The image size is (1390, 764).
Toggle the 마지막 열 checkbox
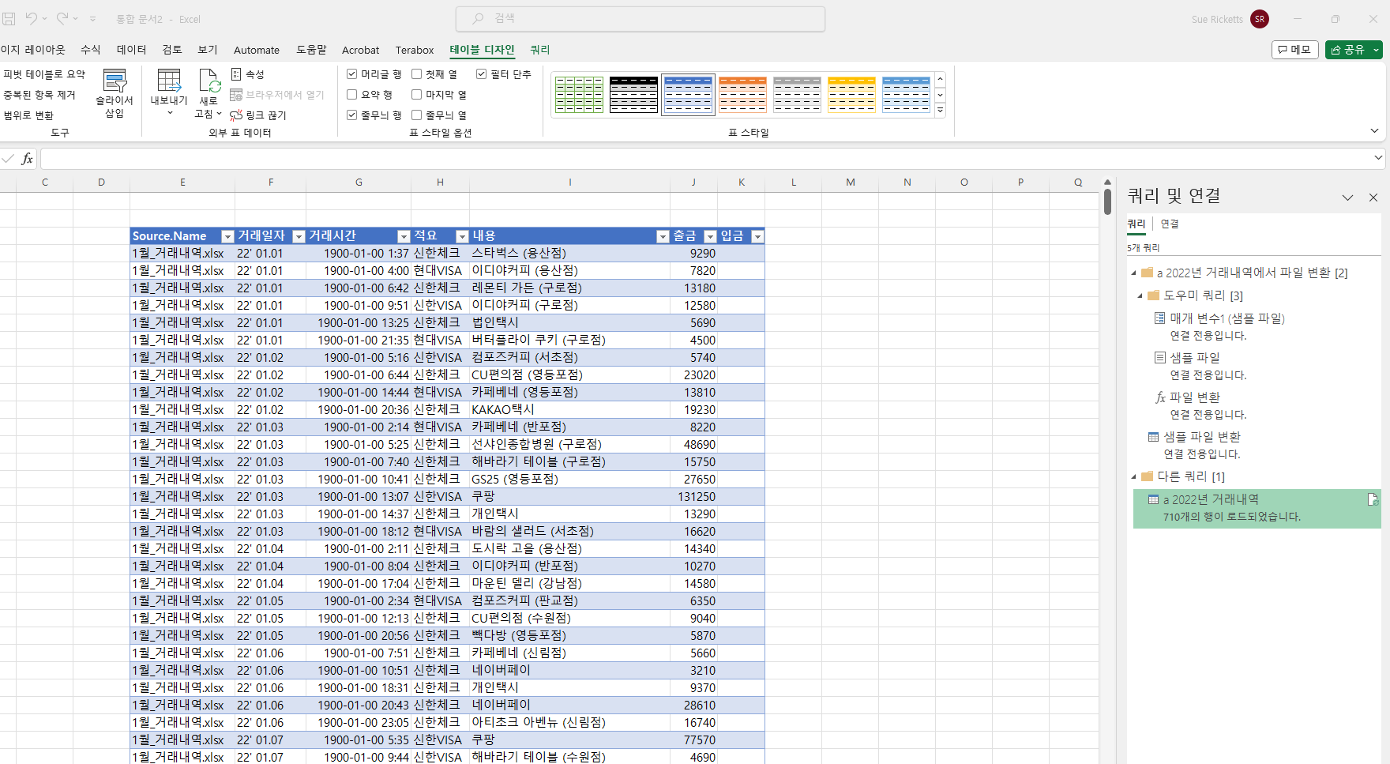coord(417,95)
